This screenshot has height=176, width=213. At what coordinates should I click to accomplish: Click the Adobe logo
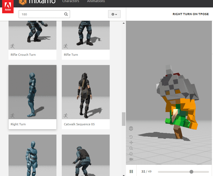pos(8,6)
